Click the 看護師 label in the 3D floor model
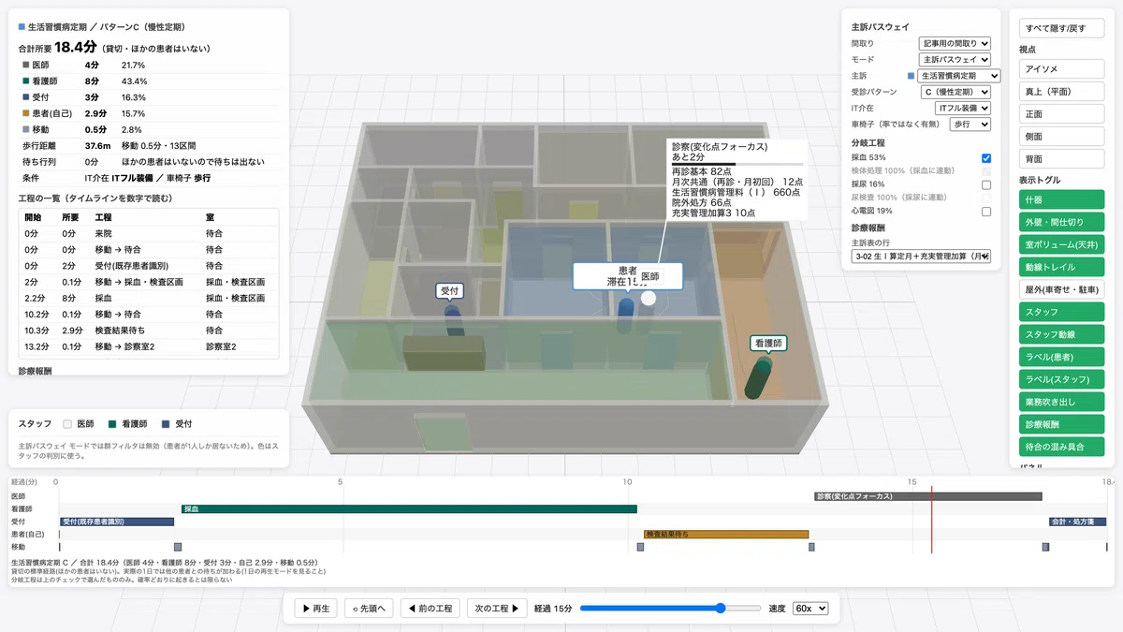This screenshot has height=632, width=1123. [x=767, y=344]
